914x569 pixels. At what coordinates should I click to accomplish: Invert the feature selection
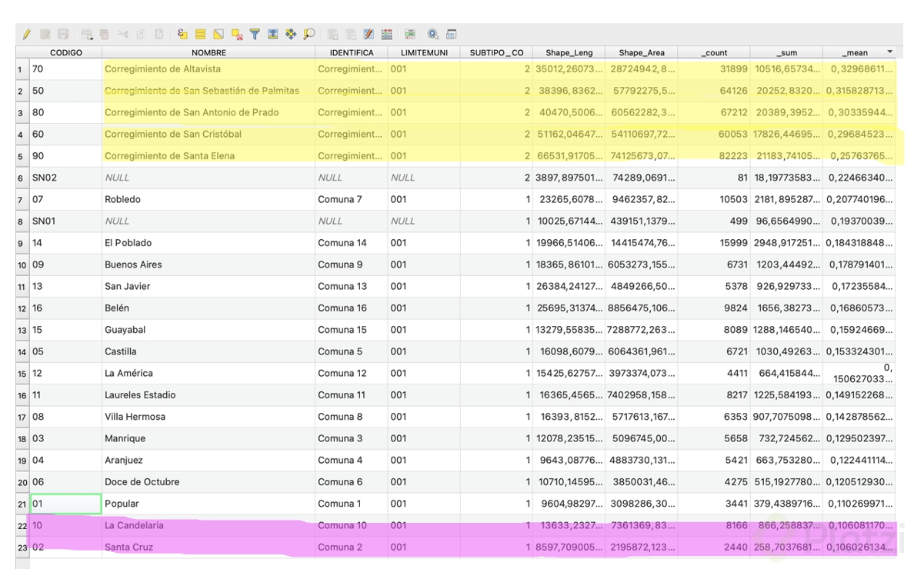click(x=218, y=35)
